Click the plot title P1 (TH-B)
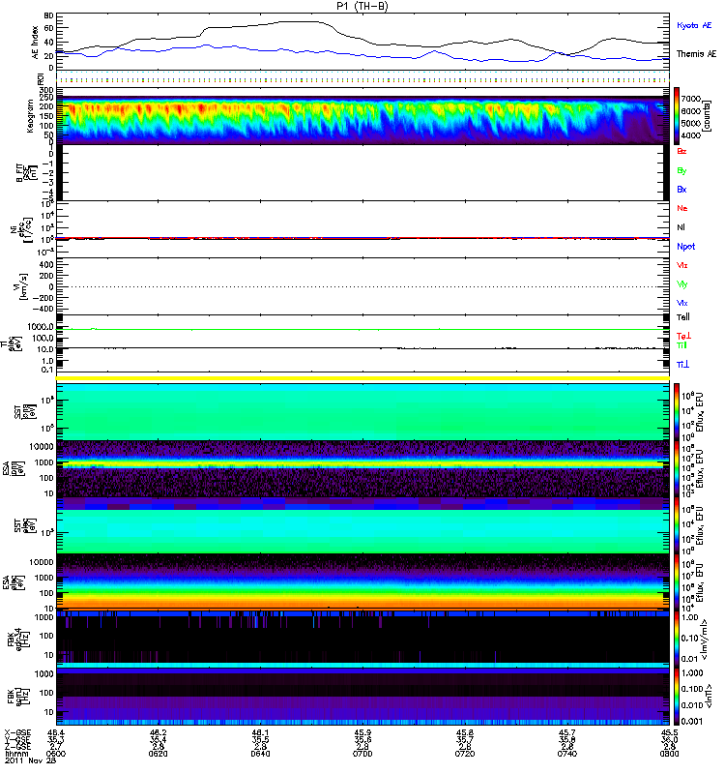The image size is (725, 774). click(x=362, y=6)
